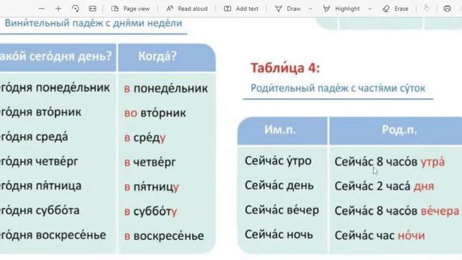Click the left-column cell ending 'пятница'
This screenshot has height=260, width=462.
coord(40,186)
